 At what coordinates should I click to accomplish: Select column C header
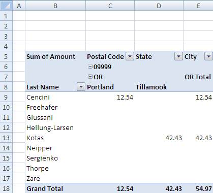(110, 6)
